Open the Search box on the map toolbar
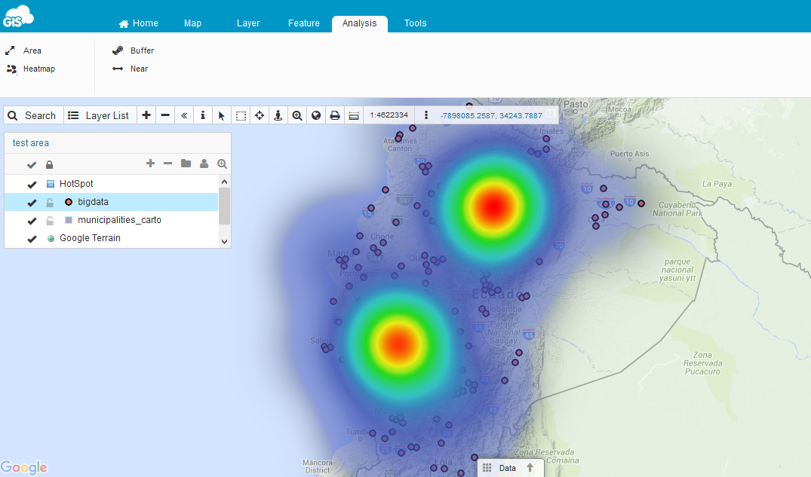811x477 pixels. click(x=33, y=115)
